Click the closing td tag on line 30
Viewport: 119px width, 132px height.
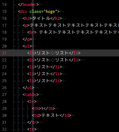coord(65,115)
